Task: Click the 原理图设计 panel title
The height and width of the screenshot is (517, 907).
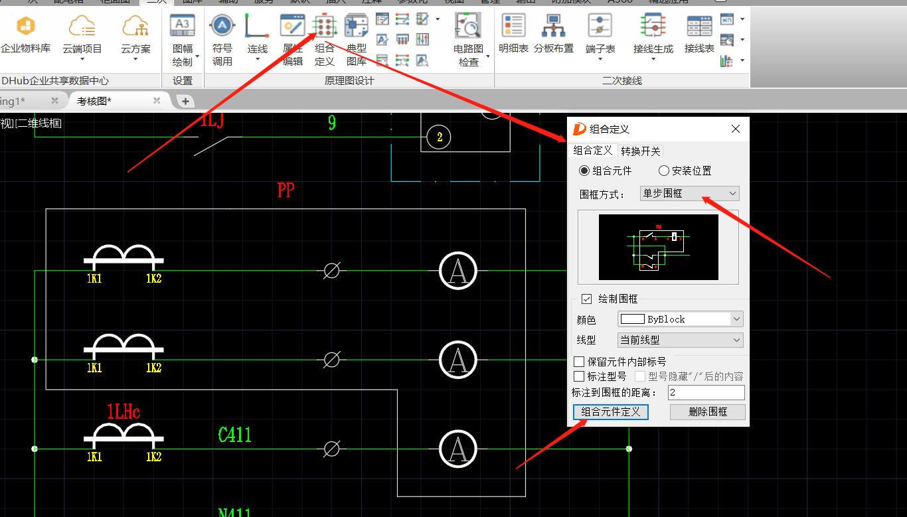Action: coord(349,81)
